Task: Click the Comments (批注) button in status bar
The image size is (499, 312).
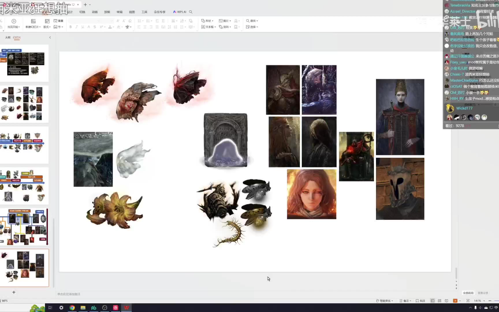Action: pyautogui.click(x=420, y=301)
